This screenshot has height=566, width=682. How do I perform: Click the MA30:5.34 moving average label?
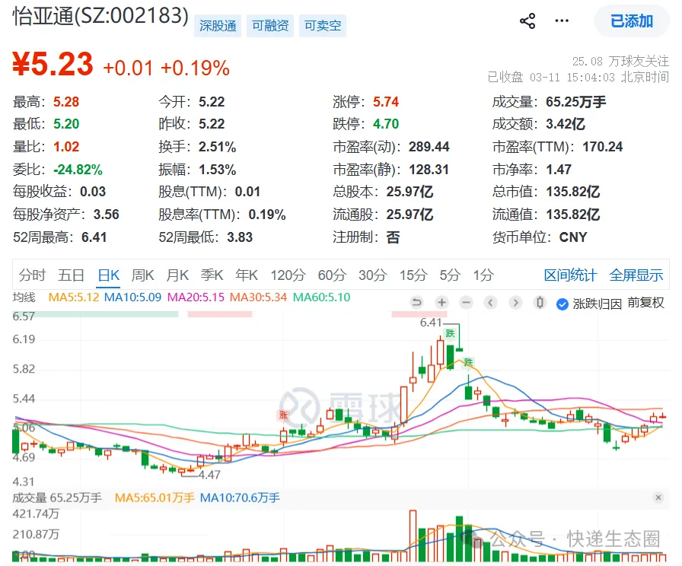coord(258,297)
